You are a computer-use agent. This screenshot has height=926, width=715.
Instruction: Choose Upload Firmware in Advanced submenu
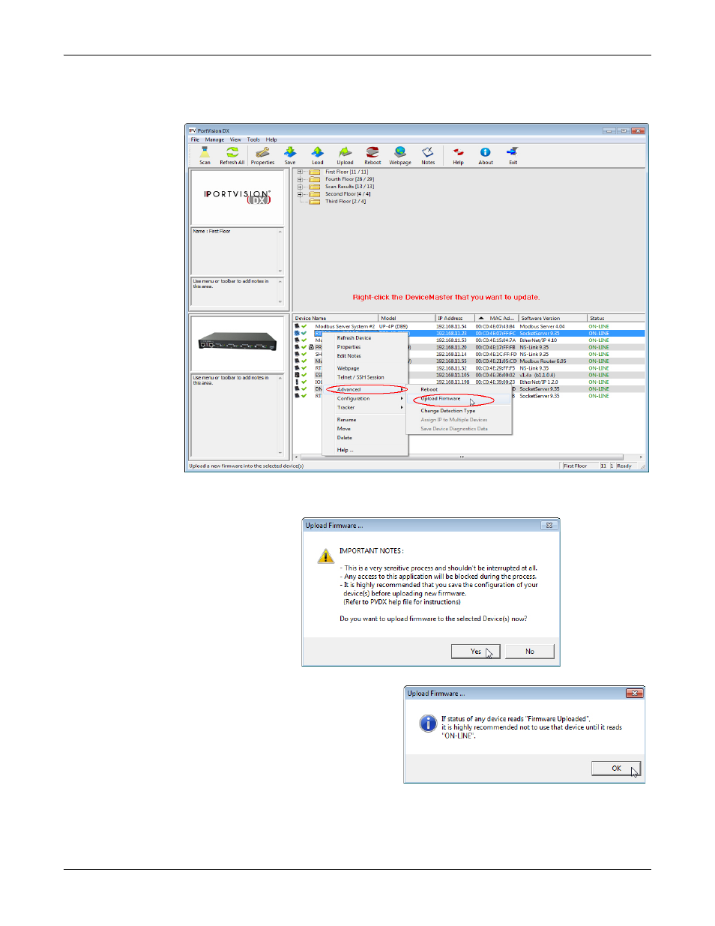pyautogui.click(x=459, y=398)
